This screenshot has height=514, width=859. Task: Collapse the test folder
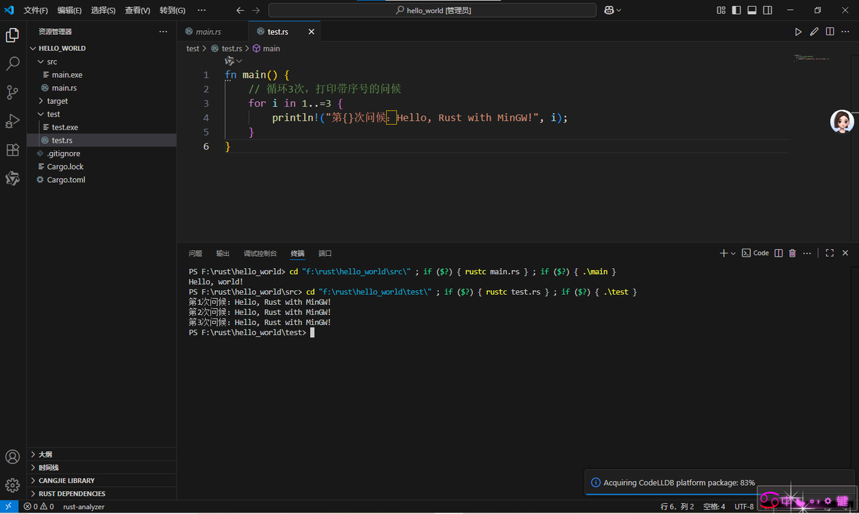pyautogui.click(x=101, y=114)
